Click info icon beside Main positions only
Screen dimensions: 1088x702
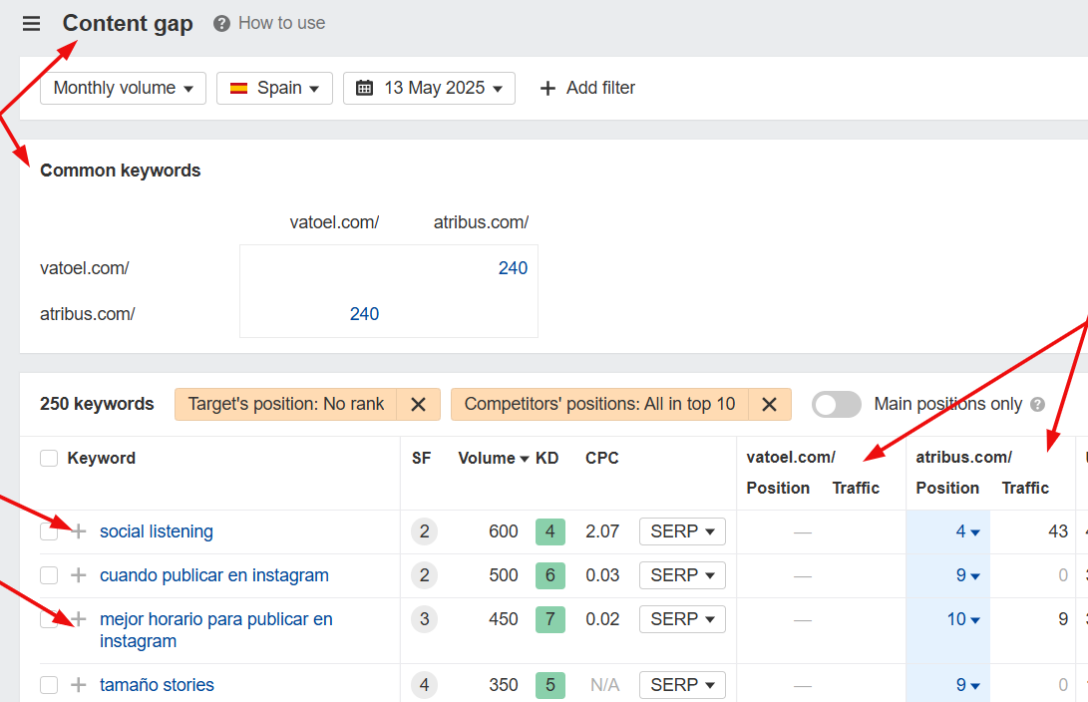click(1037, 404)
